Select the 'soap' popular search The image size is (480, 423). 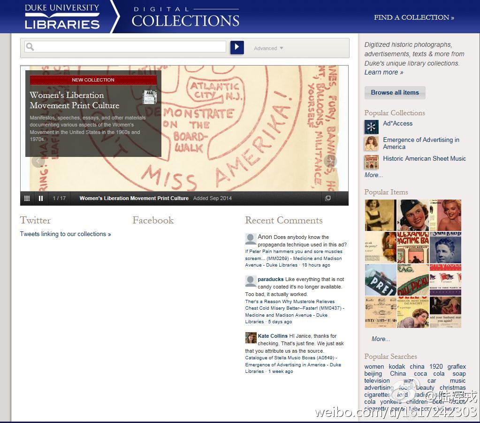tap(459, 373)
